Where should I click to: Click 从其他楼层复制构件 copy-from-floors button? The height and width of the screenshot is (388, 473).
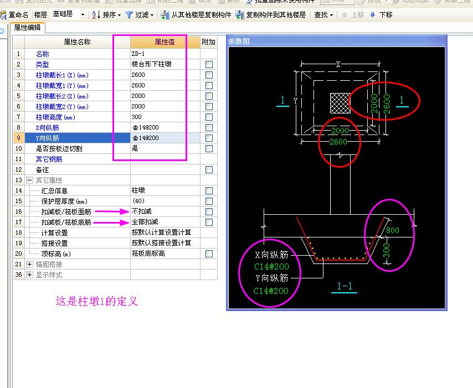tap(196, 15)
